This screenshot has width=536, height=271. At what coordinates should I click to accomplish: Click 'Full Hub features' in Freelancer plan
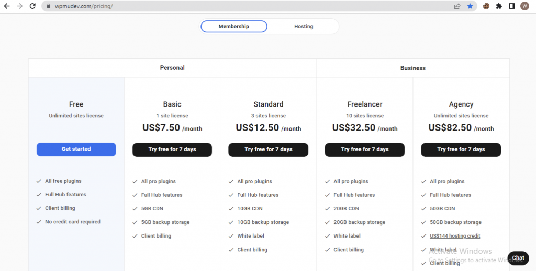[354, 195]
